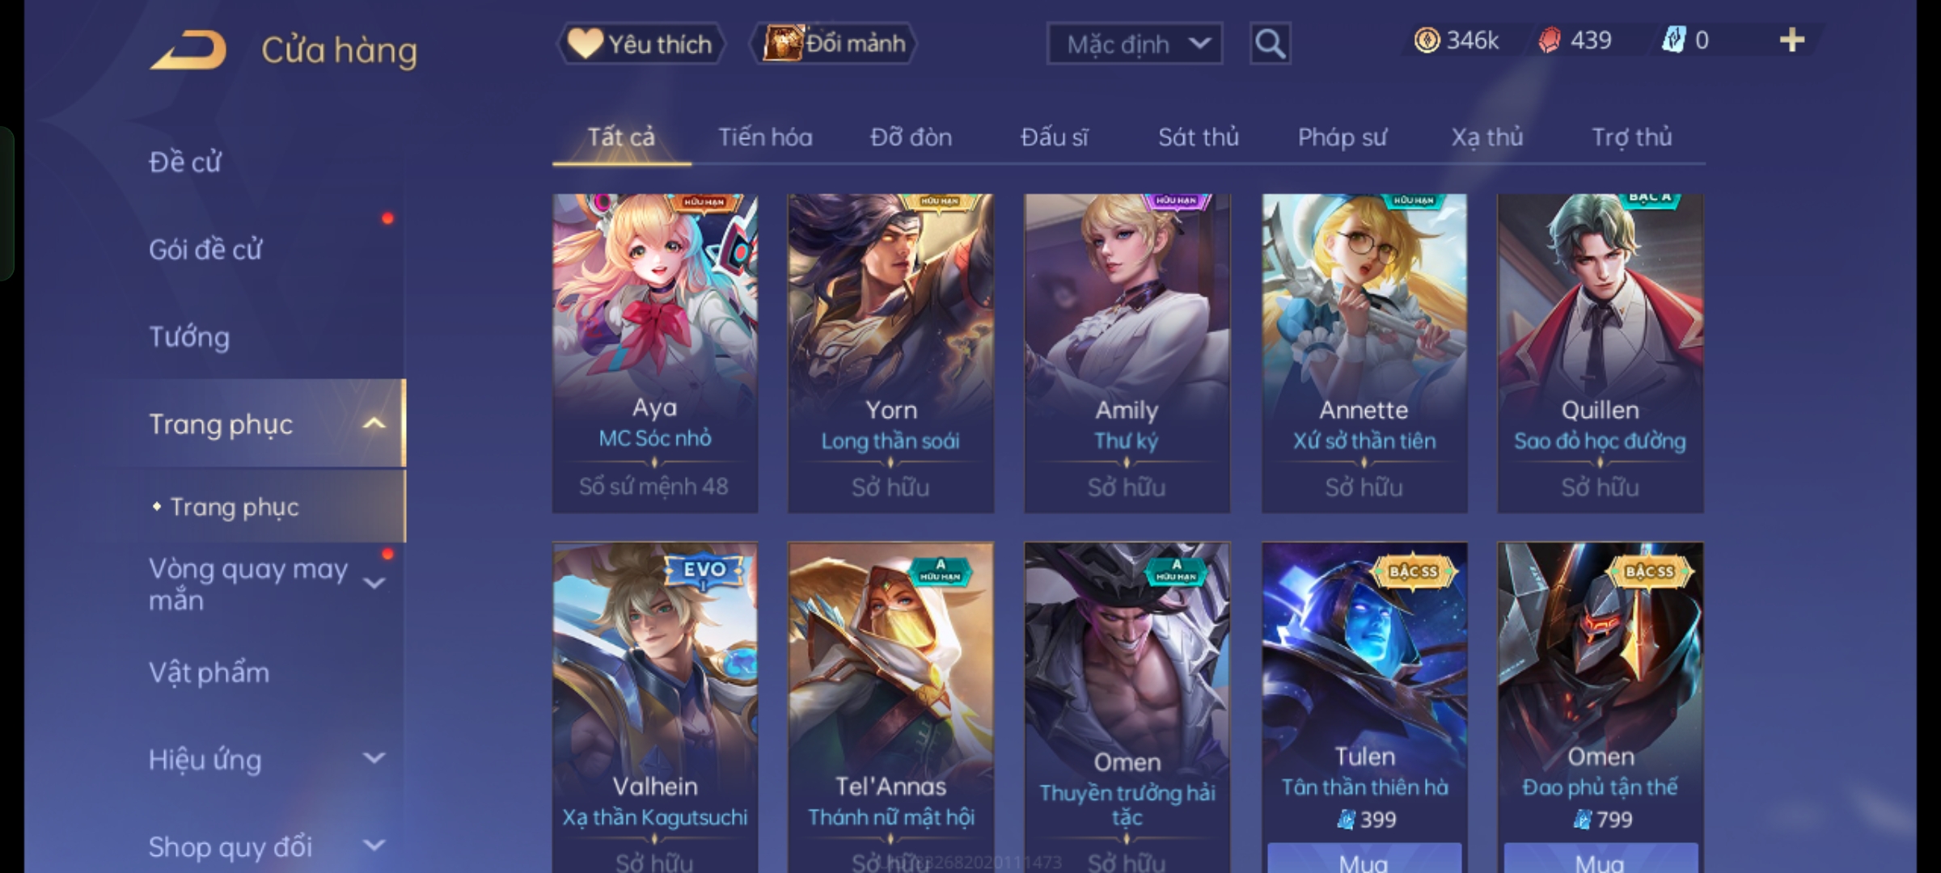Select the Sát thủ filter tab

click(1198, 137)
